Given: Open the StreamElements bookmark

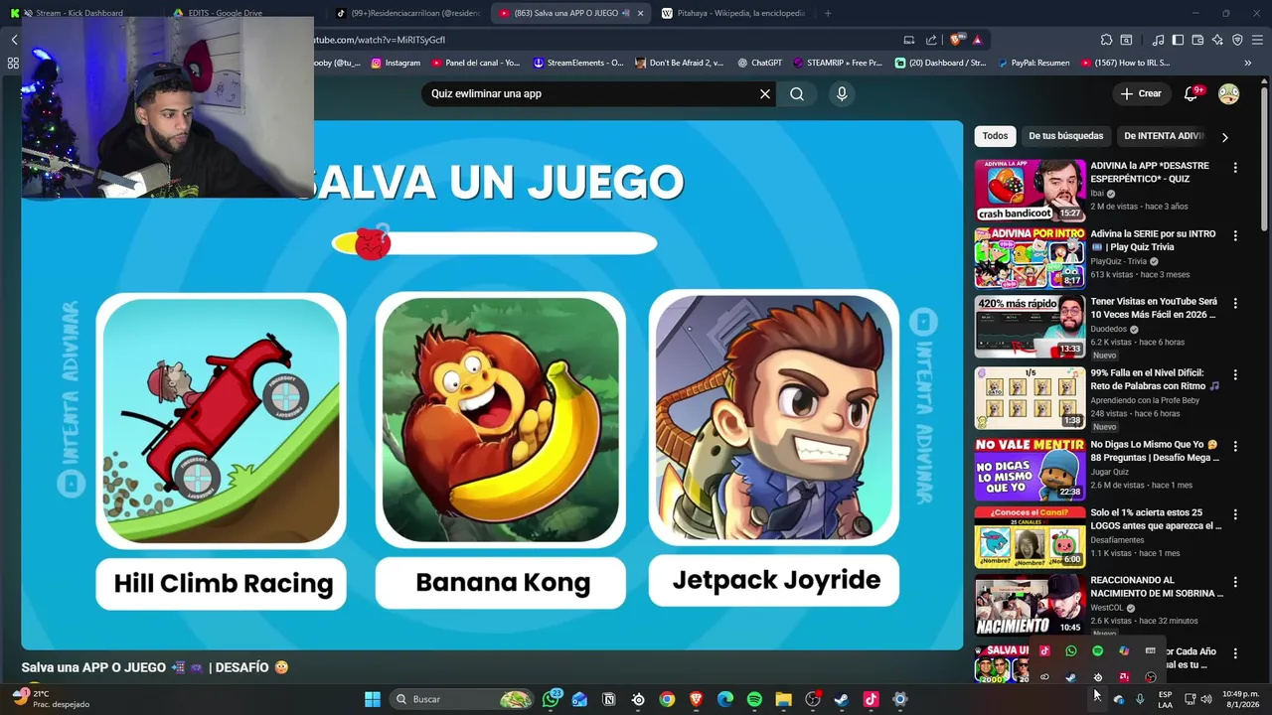Looking at the screenshot, I should click(x=577, y=63).
